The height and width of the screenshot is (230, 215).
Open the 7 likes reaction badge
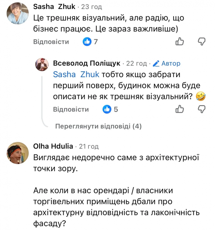pos(90,42)
